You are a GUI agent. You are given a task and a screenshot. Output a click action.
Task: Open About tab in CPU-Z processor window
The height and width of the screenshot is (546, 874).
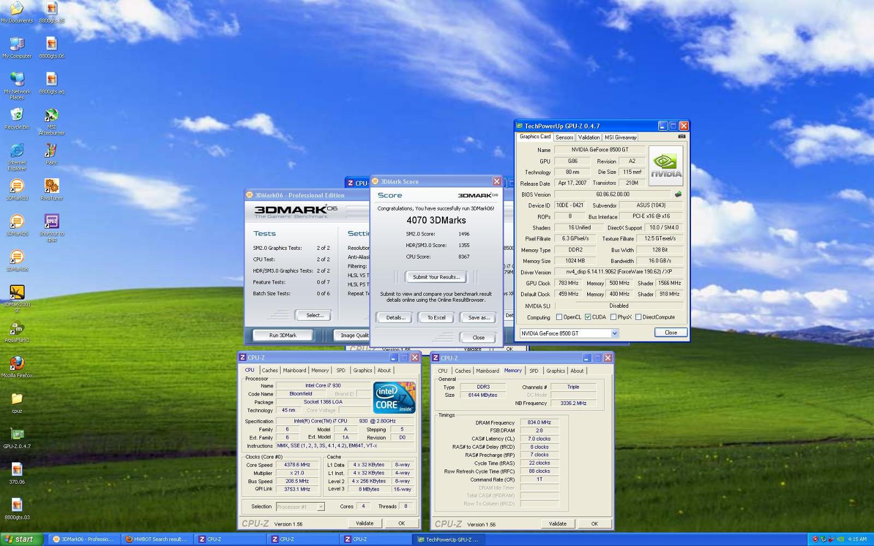(384, 371)
